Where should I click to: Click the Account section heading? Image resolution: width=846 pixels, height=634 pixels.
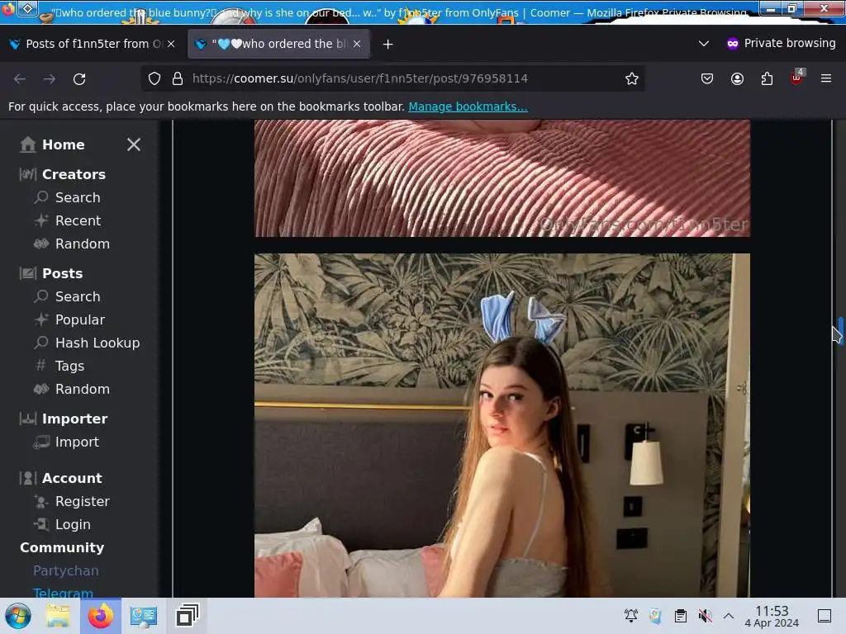click(x=72, y=478)
